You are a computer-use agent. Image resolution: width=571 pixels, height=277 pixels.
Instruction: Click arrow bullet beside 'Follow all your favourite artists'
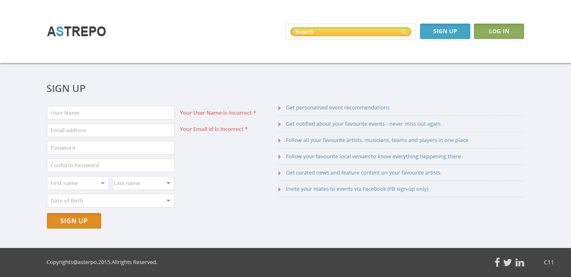pyautogui.click(x=279, y=140)
